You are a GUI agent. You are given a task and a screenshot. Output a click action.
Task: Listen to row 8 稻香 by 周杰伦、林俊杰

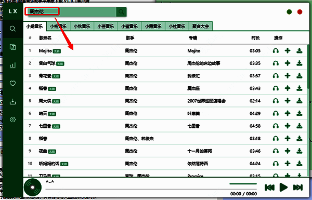click(276, 138)
